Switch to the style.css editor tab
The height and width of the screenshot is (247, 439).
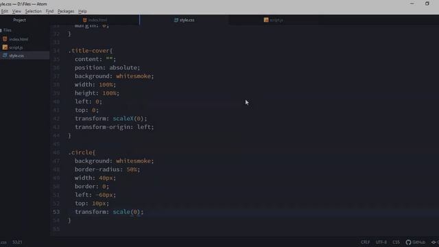tap(185, 20)
